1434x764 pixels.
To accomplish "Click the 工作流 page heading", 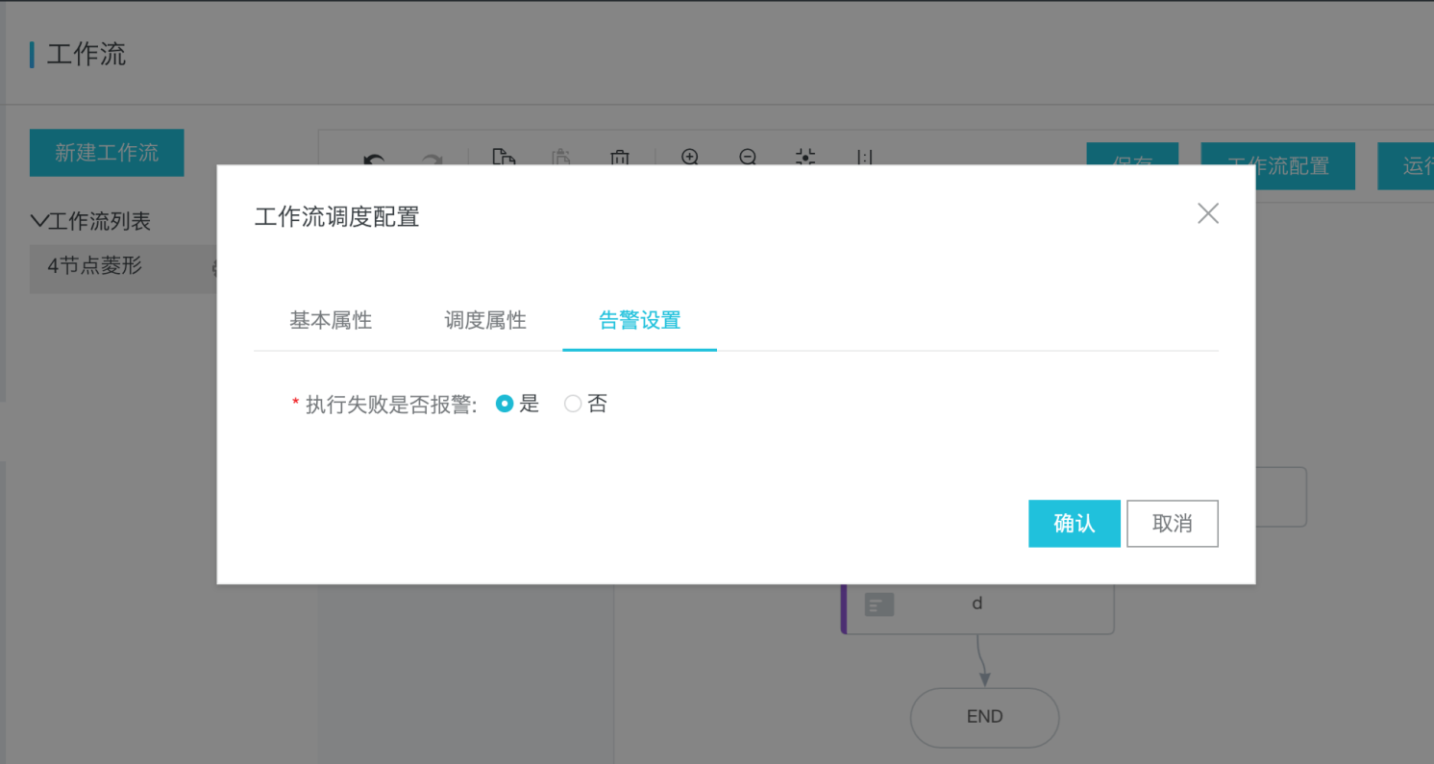I will click(87, 54).
